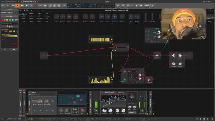Click the Velocity In module icon
Image resolution: width=215 pixels, height=121 pixels.
pos(76,17)
